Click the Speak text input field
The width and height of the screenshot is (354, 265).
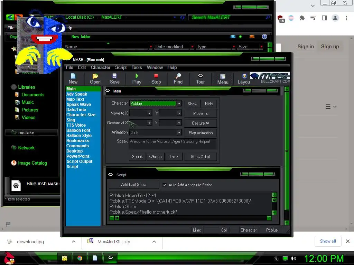(x=173, y=144)
